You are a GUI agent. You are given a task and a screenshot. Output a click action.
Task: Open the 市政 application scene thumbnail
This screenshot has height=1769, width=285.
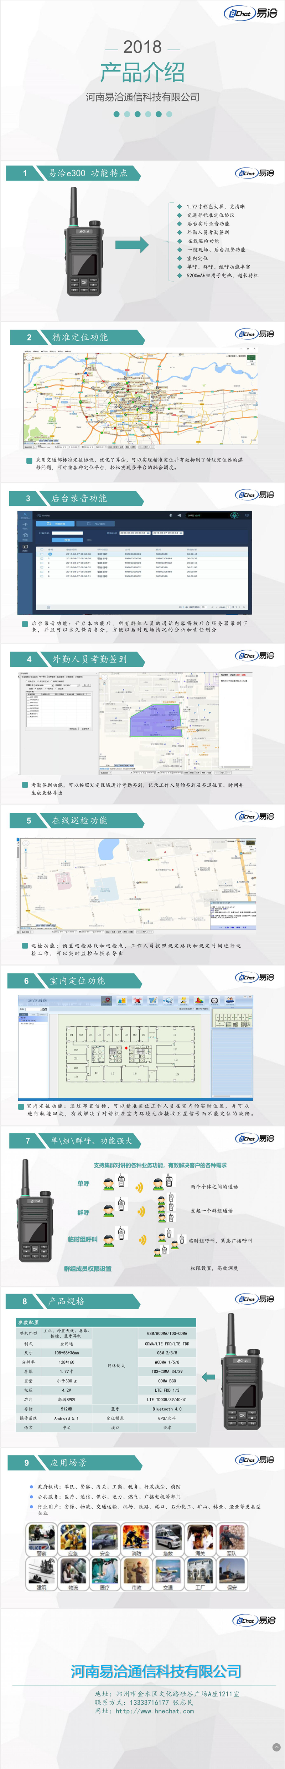tap(136, 1575)
